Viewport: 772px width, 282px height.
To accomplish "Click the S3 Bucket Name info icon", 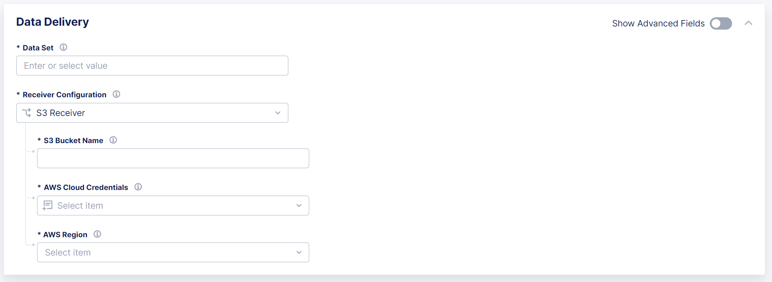I will pyautogui.click(x=113, y=140).
